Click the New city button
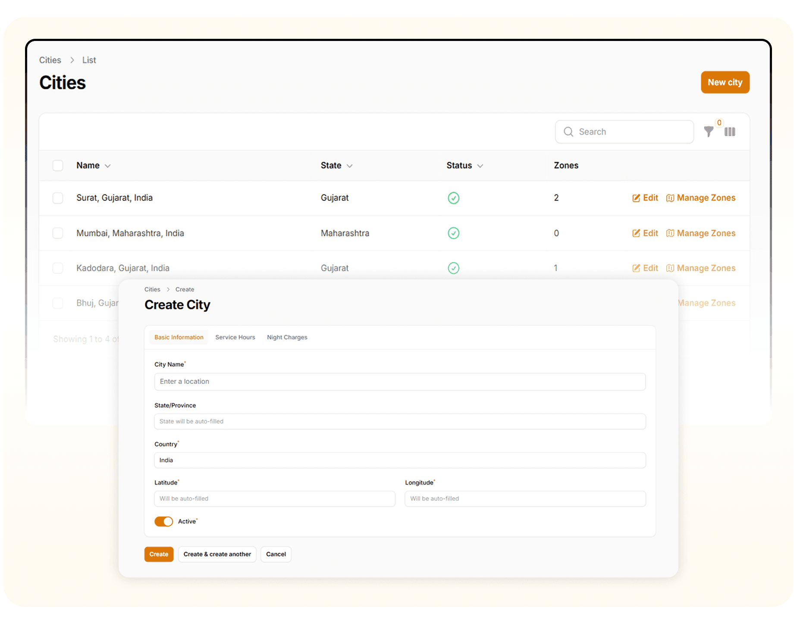Screen dimensions: 797x624 pos(725,82)
